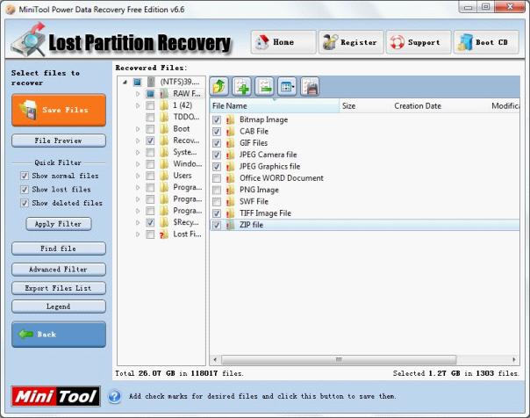Click the PNG Image folder icon
530x418 pixels.
coord(230,190)
